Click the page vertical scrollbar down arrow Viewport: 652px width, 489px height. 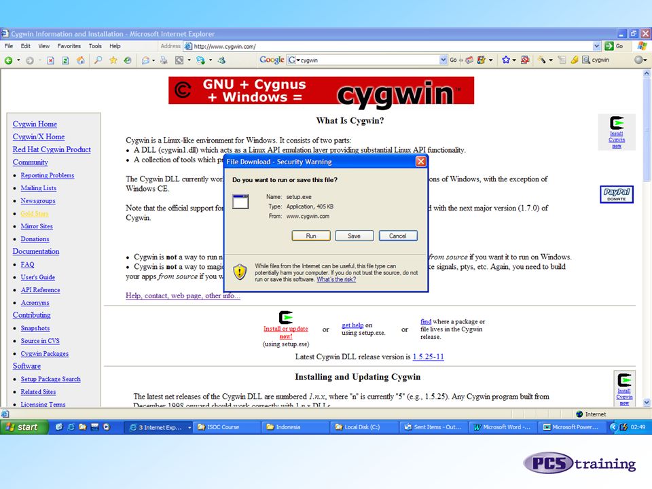pyautogui.click(x=647, y=403)
